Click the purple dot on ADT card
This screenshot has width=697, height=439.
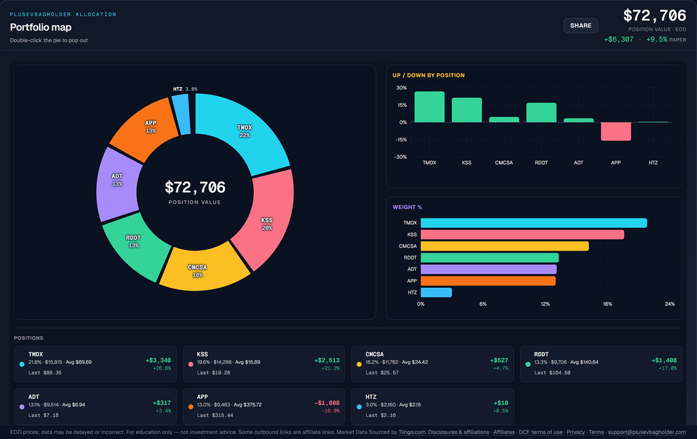22,407
